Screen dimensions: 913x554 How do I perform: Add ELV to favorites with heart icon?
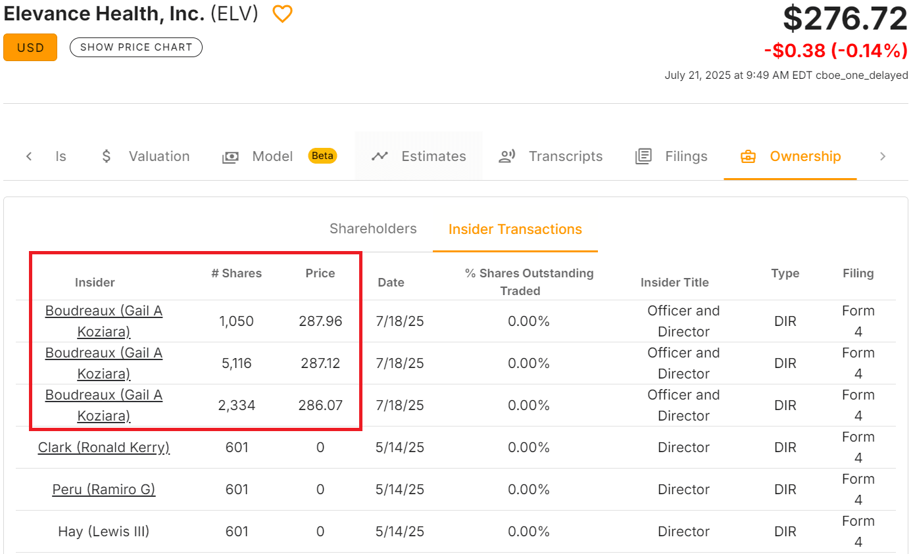[x=282, y=14]
